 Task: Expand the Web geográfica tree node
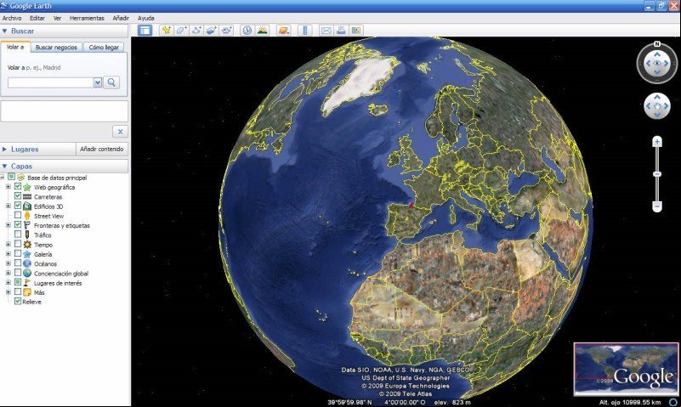click(9, 187)
